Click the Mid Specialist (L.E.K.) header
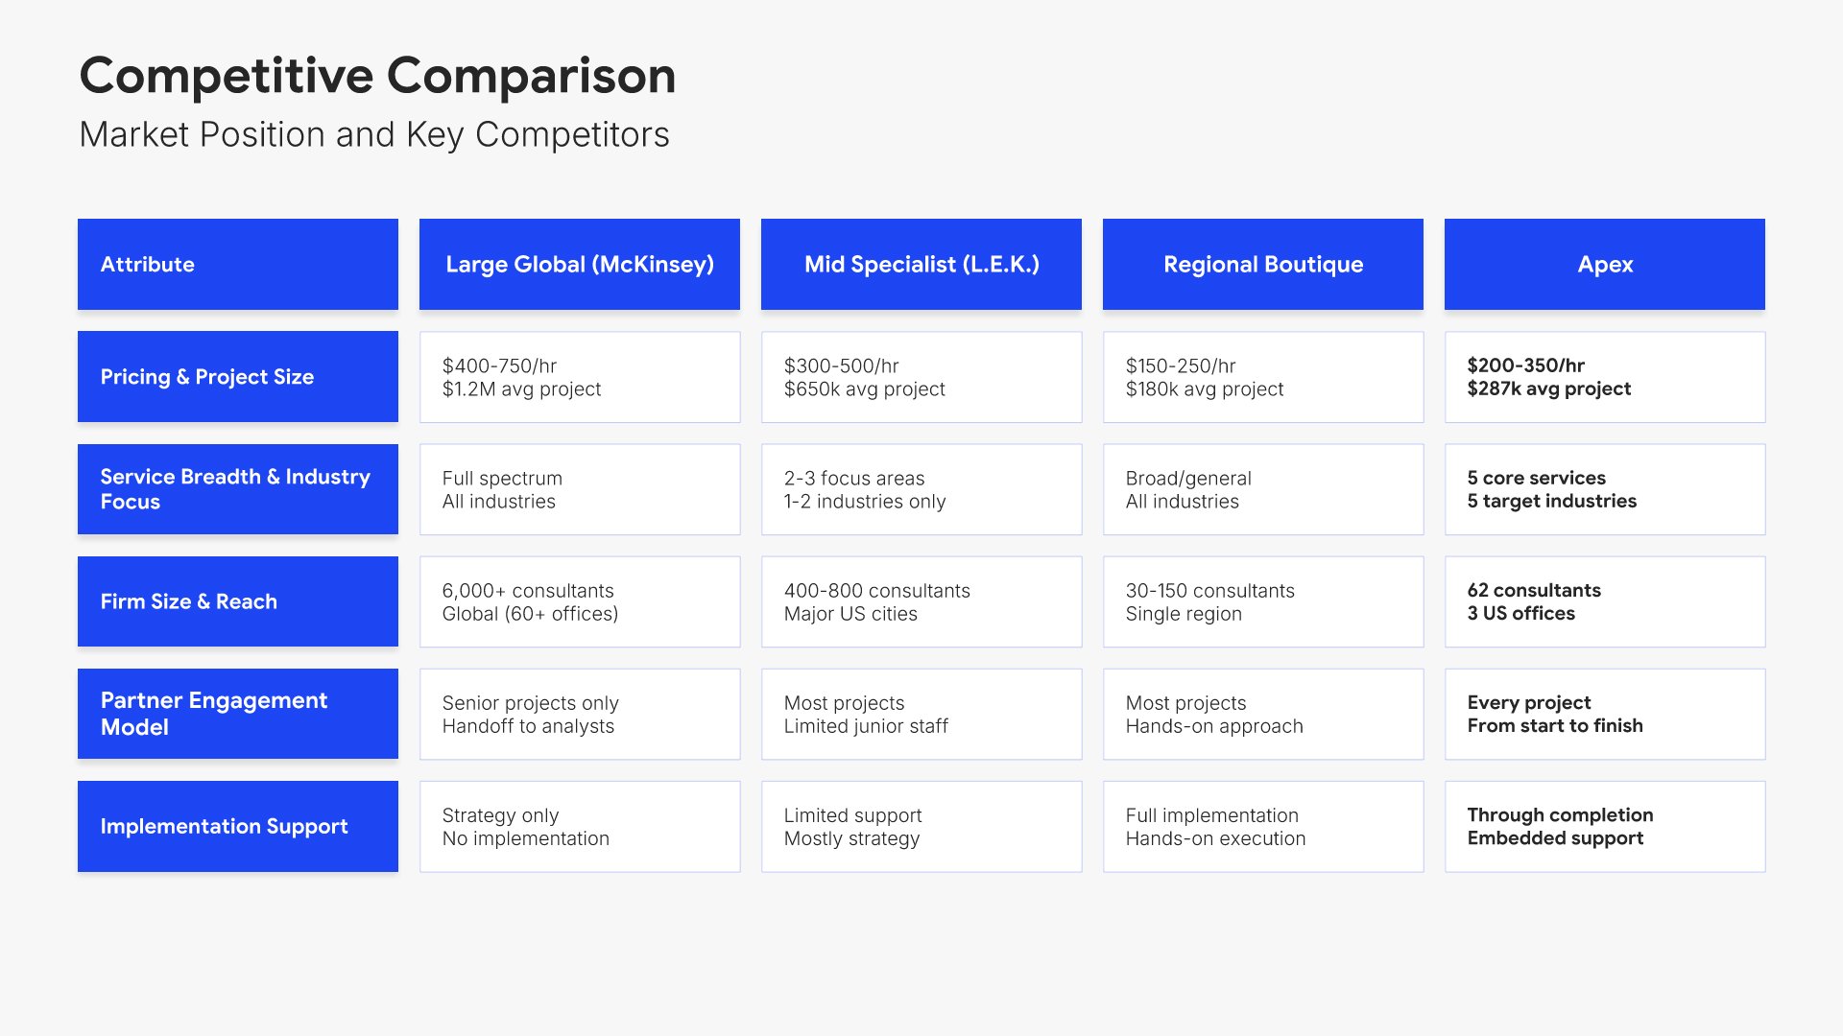Viewport: 1843px width, 1036px height. click(921, 264)
